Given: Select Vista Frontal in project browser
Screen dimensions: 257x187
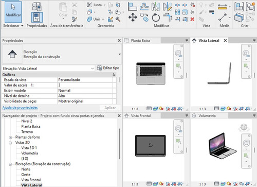Looking at the screenshot, I should [31, 180].
